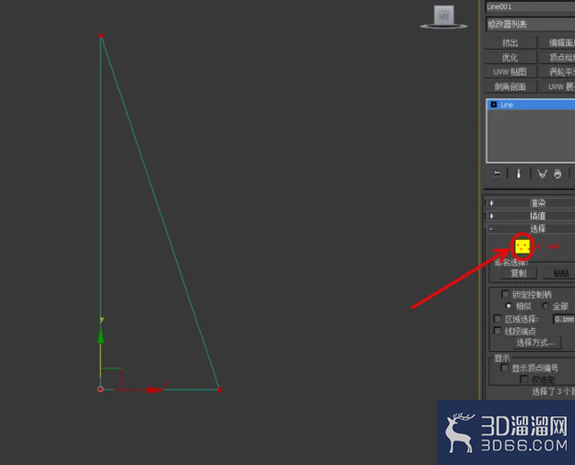Select the top vertex of the triangle
Screen dimensions: 575x465
pos(101,36)
